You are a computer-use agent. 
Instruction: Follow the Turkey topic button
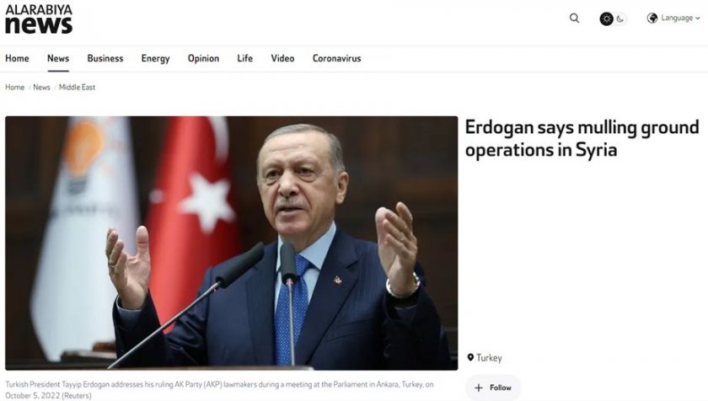[x=493, y=388]
